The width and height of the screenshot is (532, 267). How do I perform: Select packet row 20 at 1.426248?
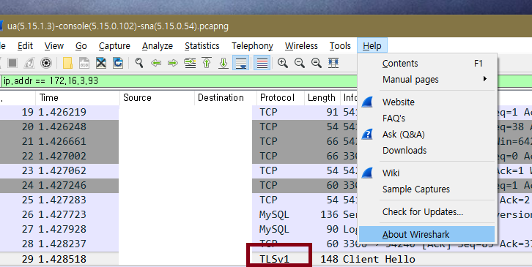[179, 127]
